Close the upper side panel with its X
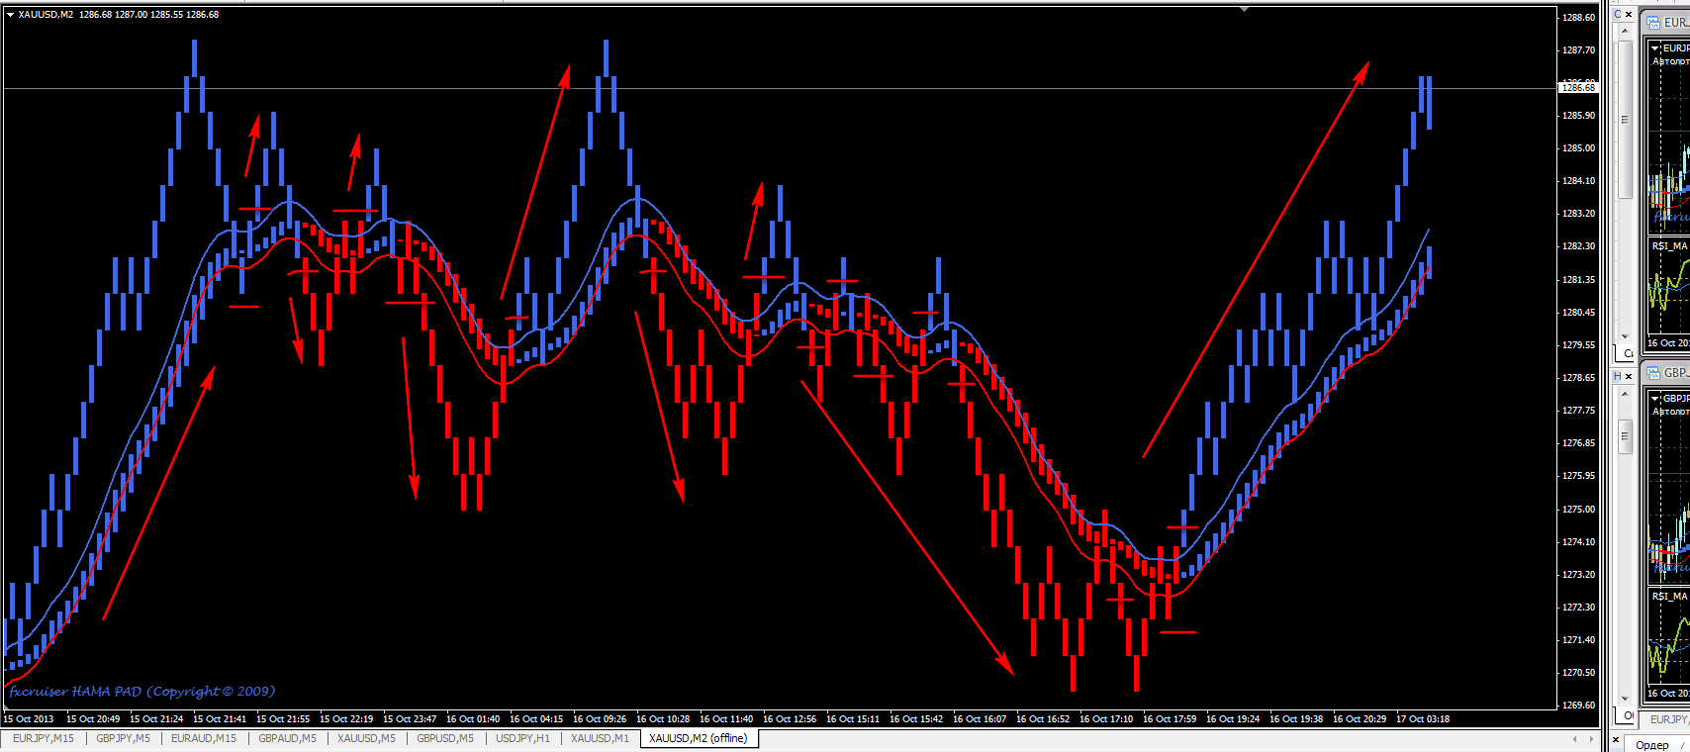 (1629, 14)
